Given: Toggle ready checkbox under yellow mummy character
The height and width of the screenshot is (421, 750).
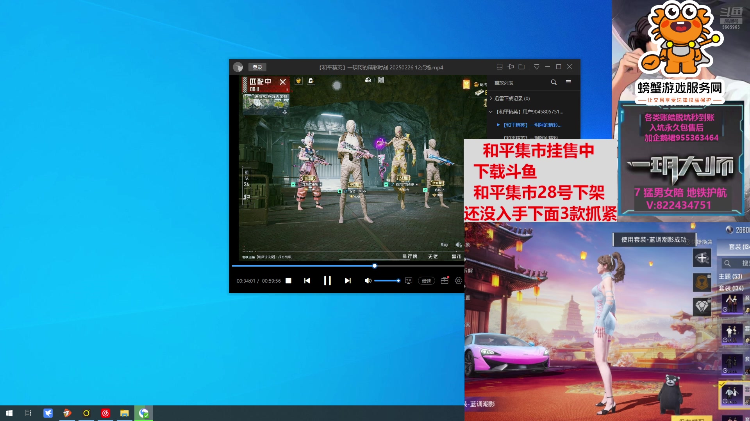Looking at the screenshot, I should click(x=386, y=184).
